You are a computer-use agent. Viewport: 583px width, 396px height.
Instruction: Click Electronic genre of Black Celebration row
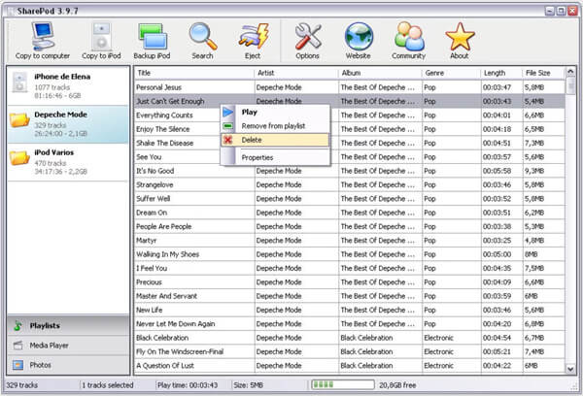point(439,338)
